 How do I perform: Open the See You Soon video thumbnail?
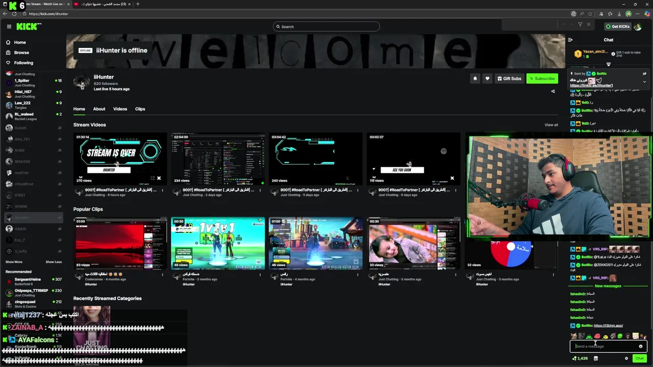(x=413, y=159)
